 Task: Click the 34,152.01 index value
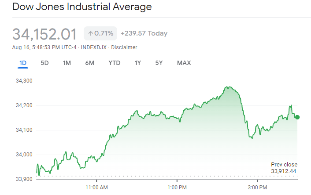(x=44, y=34)
